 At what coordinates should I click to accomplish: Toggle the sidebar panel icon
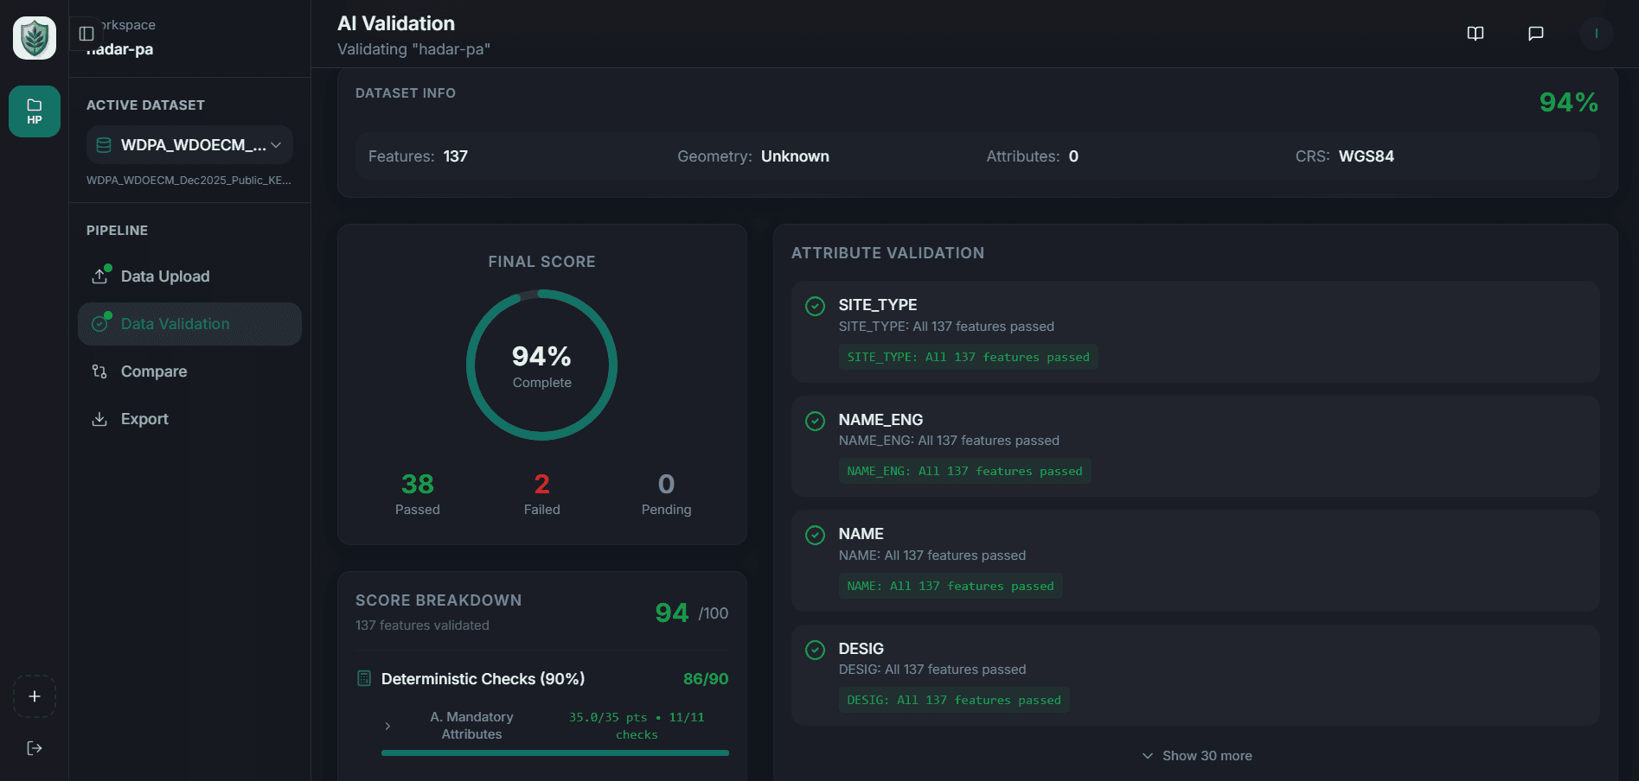tap(86, 34)
